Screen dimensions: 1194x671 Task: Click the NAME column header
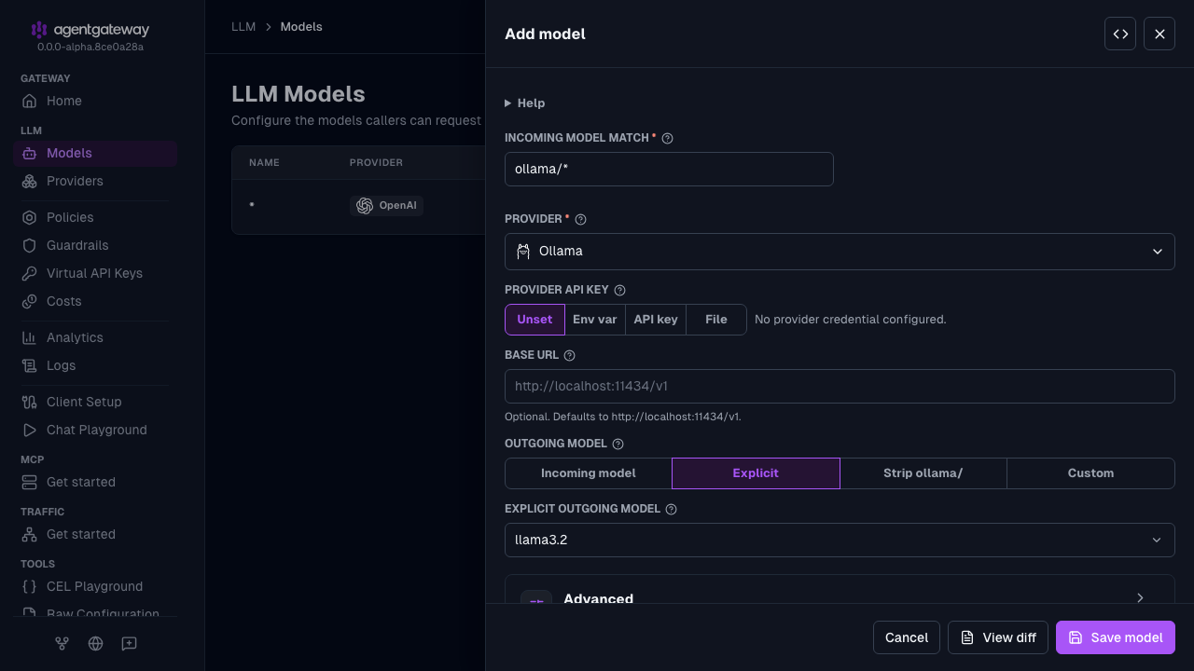(x=264, y=163)
